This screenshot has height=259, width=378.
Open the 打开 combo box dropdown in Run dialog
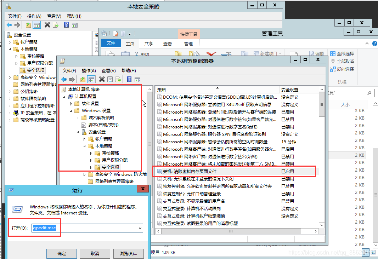[140, 228]
